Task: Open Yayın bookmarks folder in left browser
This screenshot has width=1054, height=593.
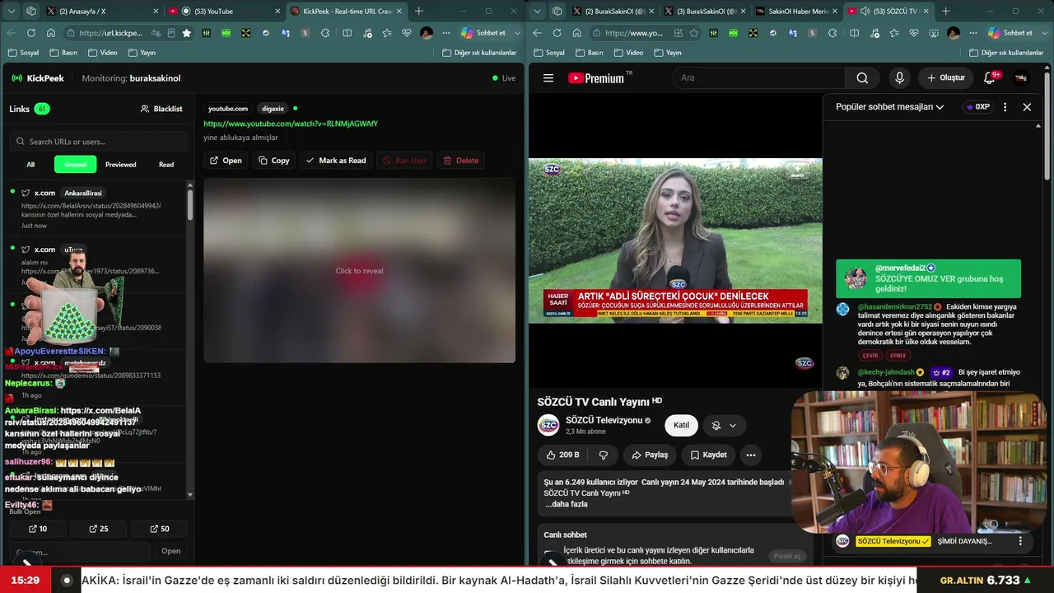Action: 142,53
